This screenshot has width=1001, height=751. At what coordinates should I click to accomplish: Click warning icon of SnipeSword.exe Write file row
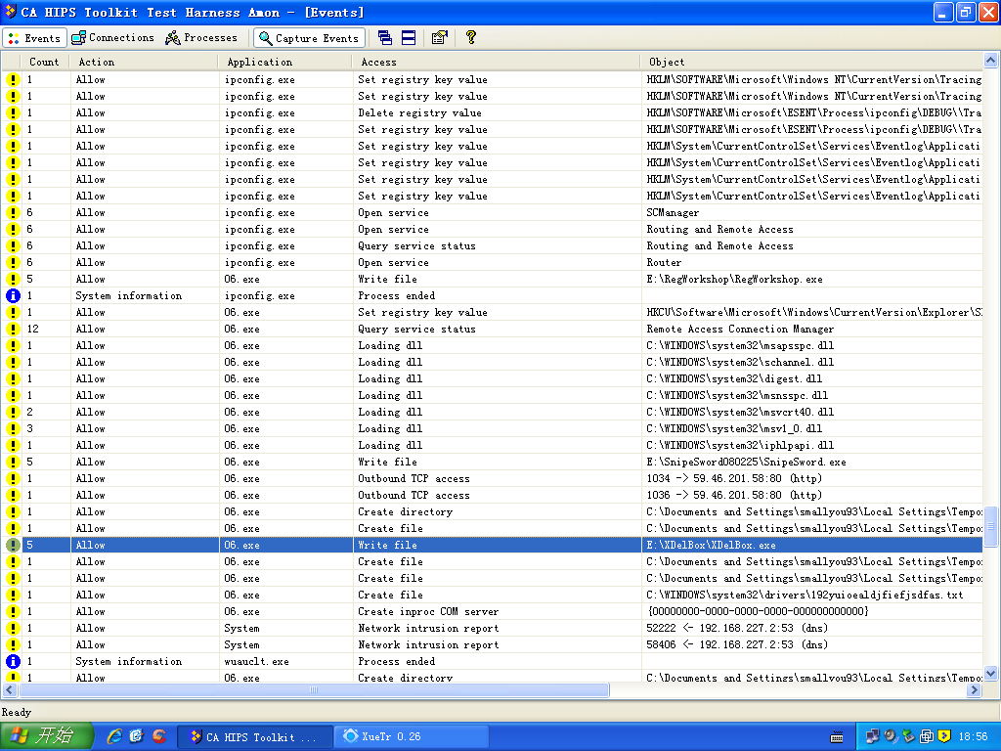pyautogui.click(x=13, y=462)
